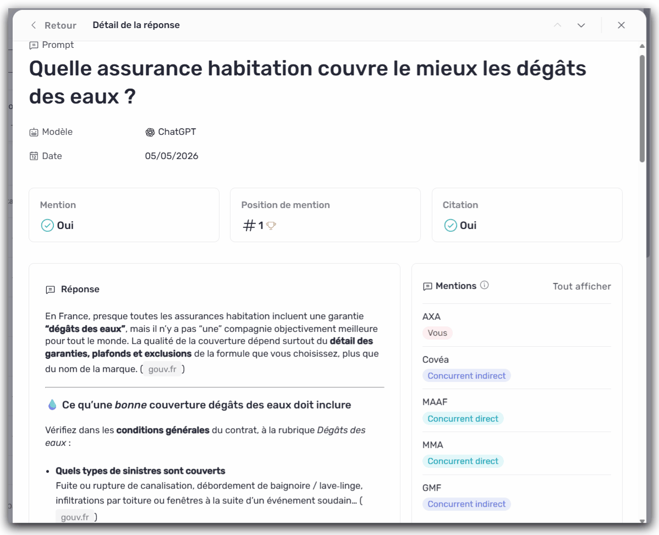659x535 pixels.
Task: Click the back chevron arrow icon
Action: 34,25
